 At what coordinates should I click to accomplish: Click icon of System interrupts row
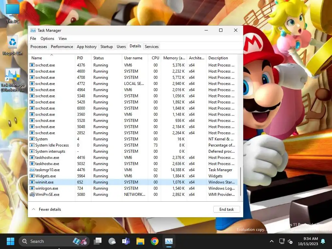[32, 151]
